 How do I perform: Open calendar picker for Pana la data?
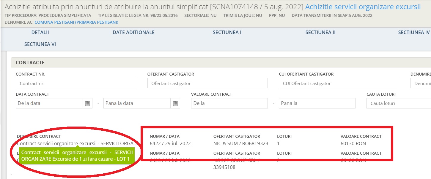175,103
